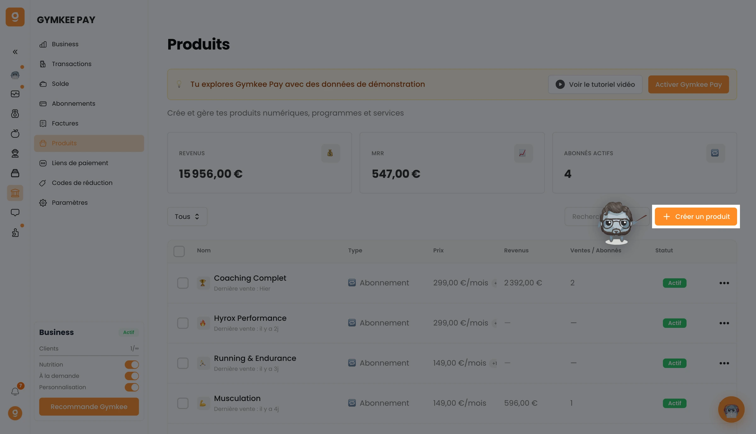The height and width of the screenshot is (434, 756).
Task: Check the Coaching Complet row checkbox
Action: pos(183,283)
